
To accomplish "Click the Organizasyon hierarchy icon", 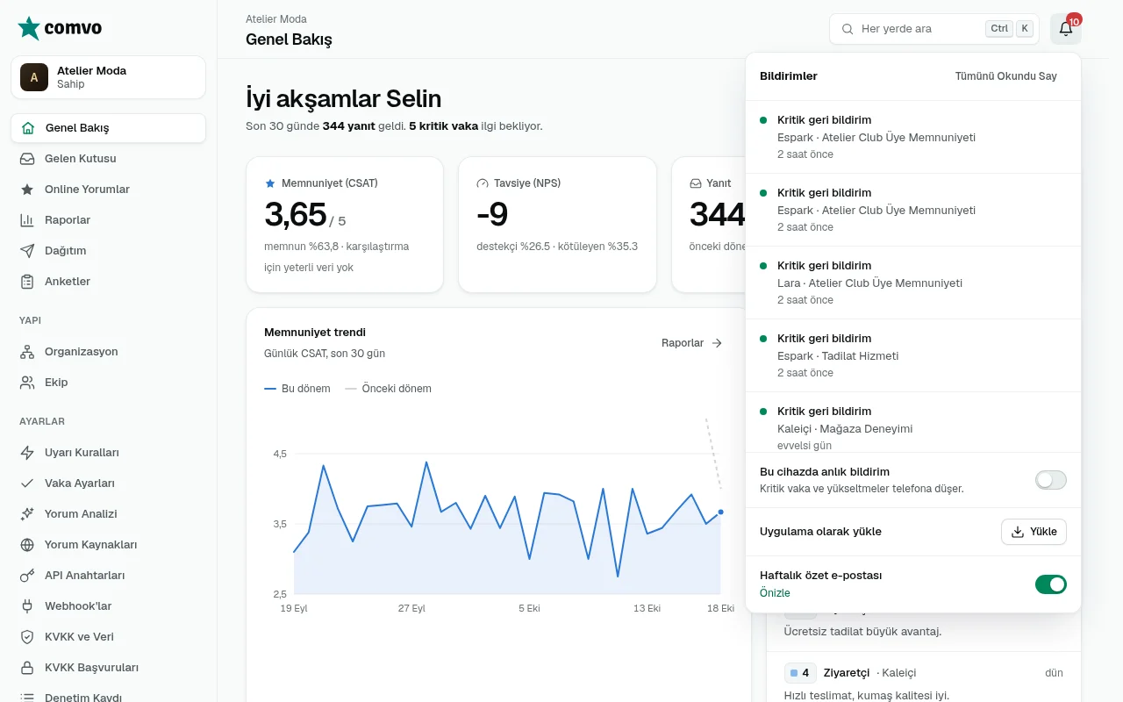I will [x=27, y=352].
